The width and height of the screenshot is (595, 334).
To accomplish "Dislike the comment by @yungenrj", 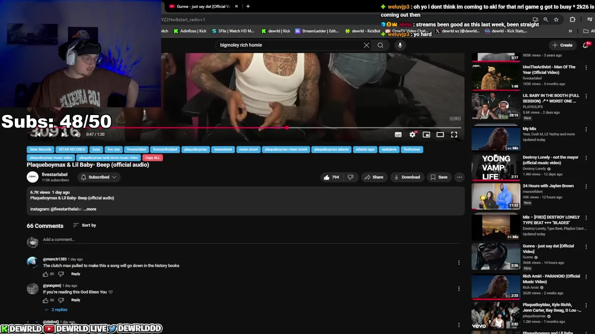I will coord(61,300).
